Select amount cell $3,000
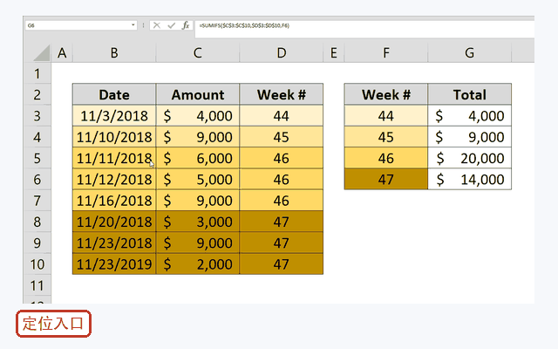 (198, 222)
